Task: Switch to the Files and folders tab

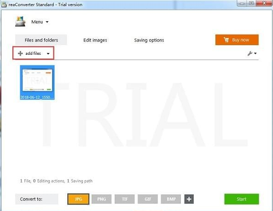Action: coord(41,40)
